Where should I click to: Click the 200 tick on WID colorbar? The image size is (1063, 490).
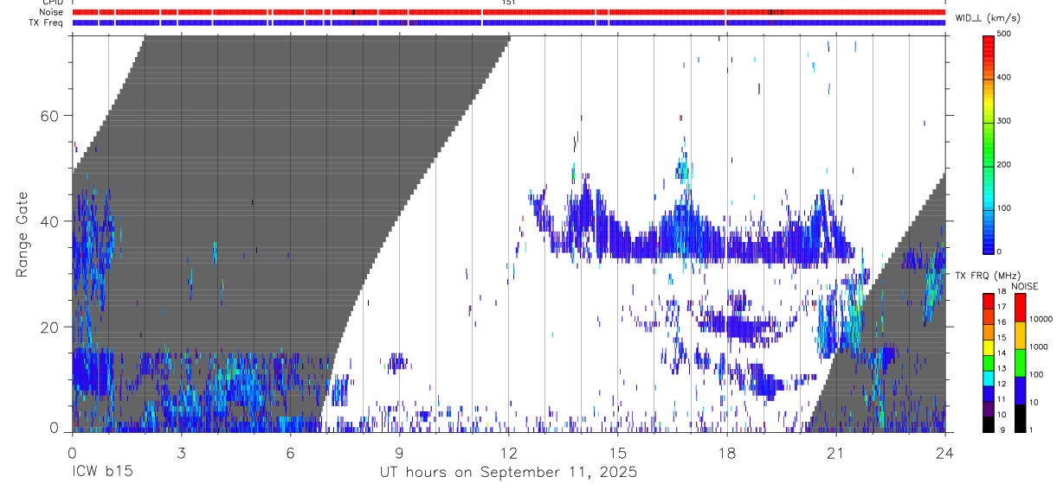tap(1005, 164)
